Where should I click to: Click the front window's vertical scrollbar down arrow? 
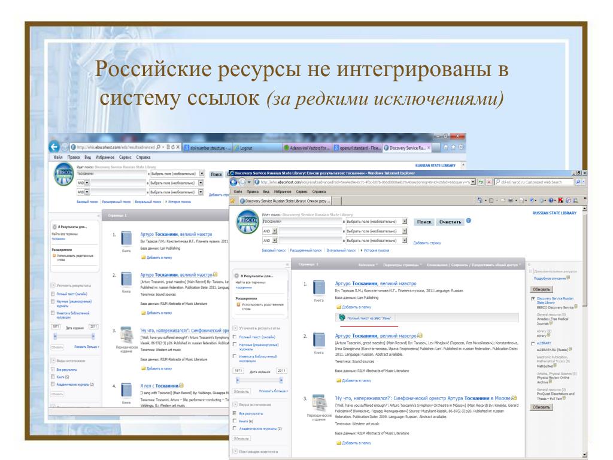click(x=584, y=455)
